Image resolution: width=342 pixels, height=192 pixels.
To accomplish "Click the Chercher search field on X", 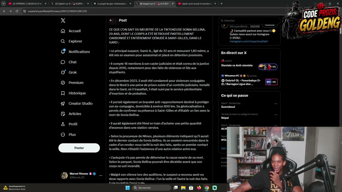I will coord(249,21).
